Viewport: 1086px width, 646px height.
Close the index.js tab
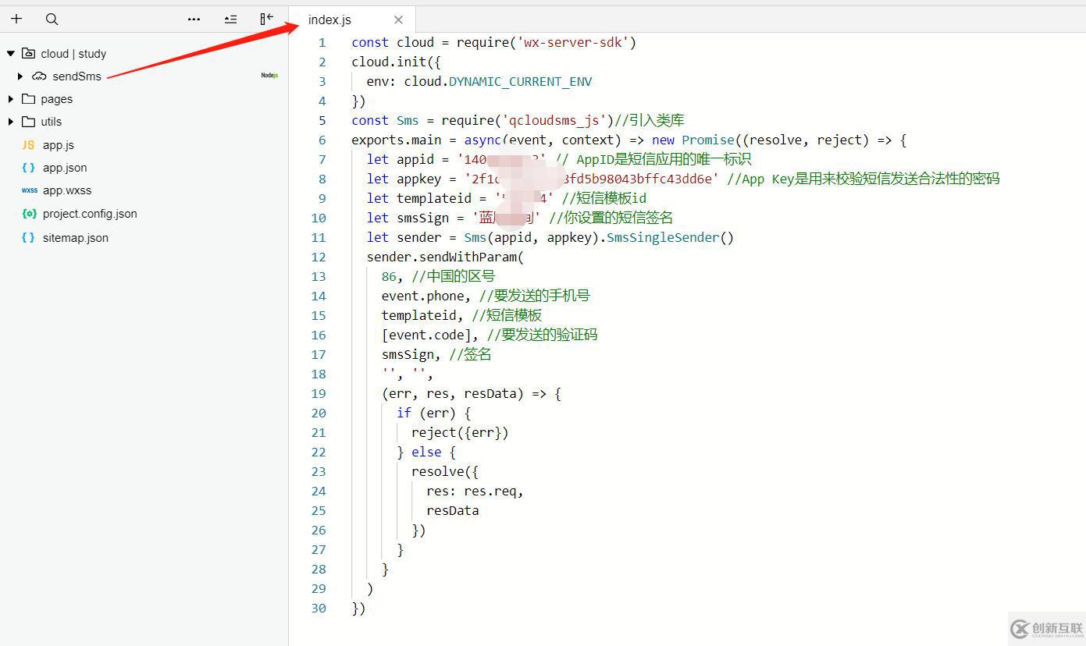(x=398, y=20)
